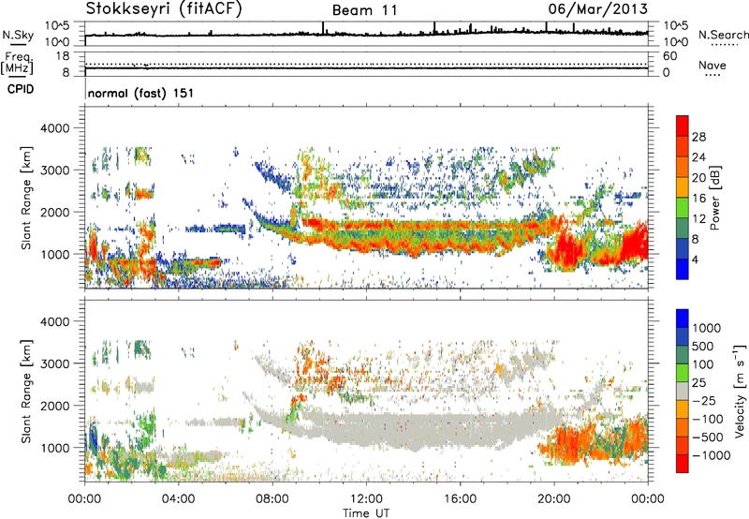This screenshot has width=749, height=519.
Task: Click the Nave legend label
Action: 713,66
